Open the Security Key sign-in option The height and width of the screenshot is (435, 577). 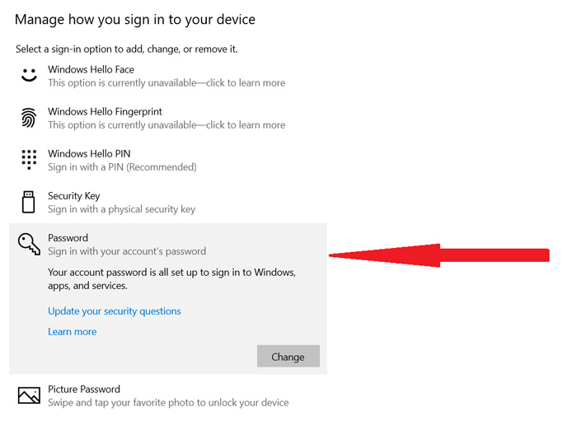coord(168,202)
